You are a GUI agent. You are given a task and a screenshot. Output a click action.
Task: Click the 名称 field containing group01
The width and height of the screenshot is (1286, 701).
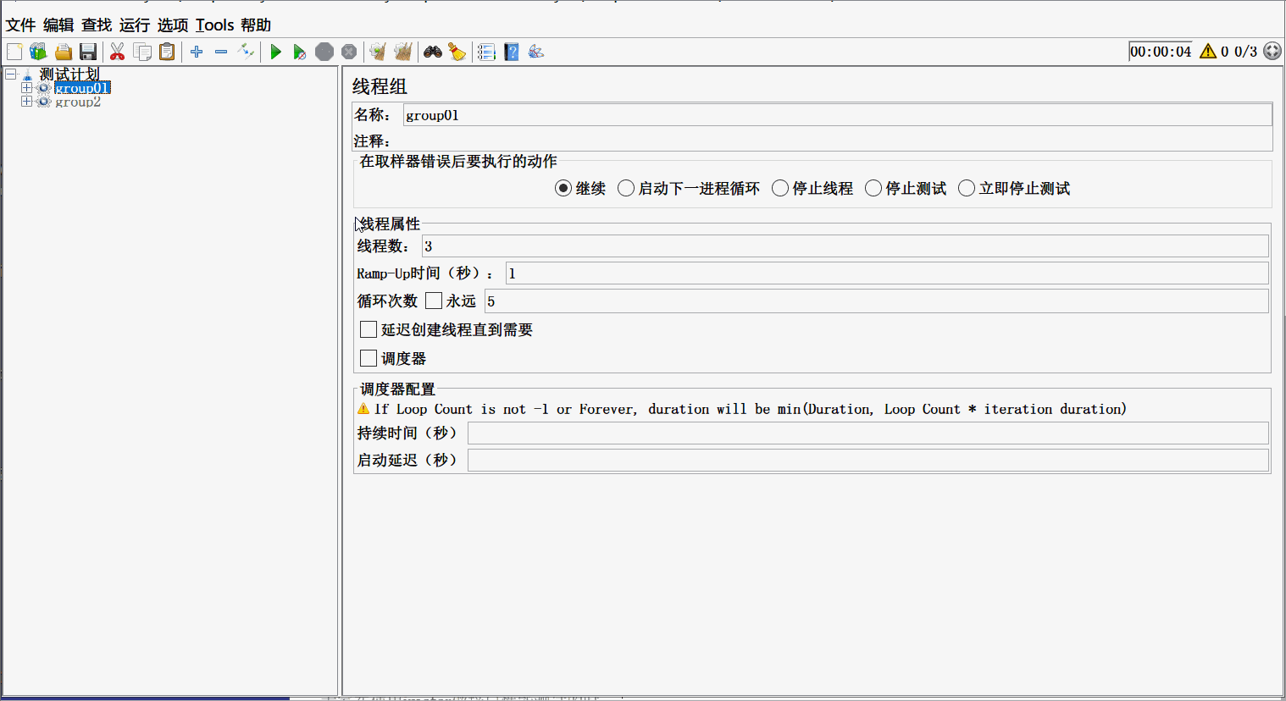[837, 115]
